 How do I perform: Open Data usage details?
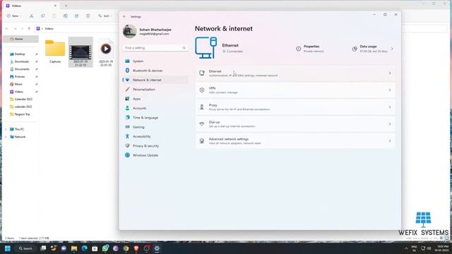pos(373,49)
